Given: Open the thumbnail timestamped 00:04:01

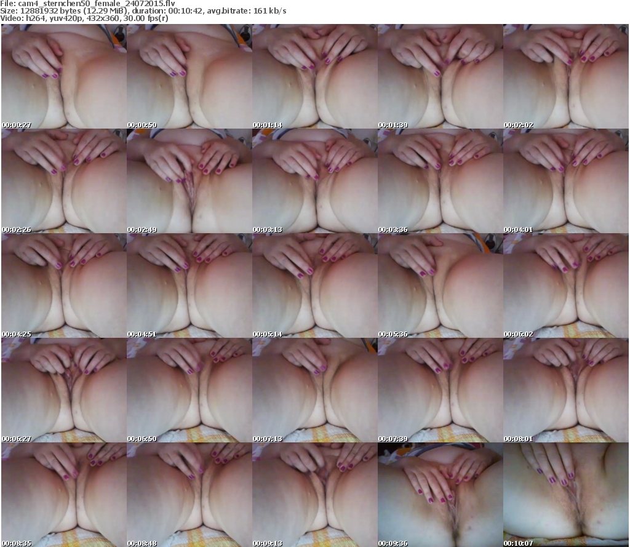Looking at the screenshot, I should pyautogui.click(x=565, y=181).
